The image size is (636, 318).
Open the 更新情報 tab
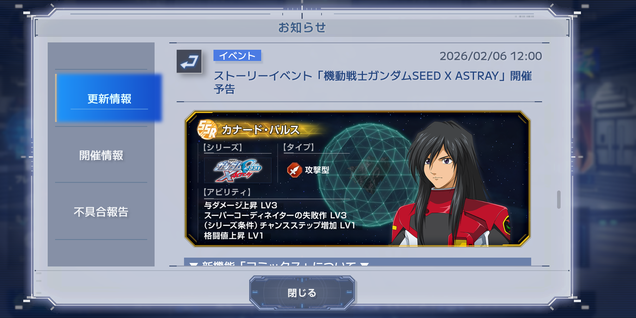[109, 98]
